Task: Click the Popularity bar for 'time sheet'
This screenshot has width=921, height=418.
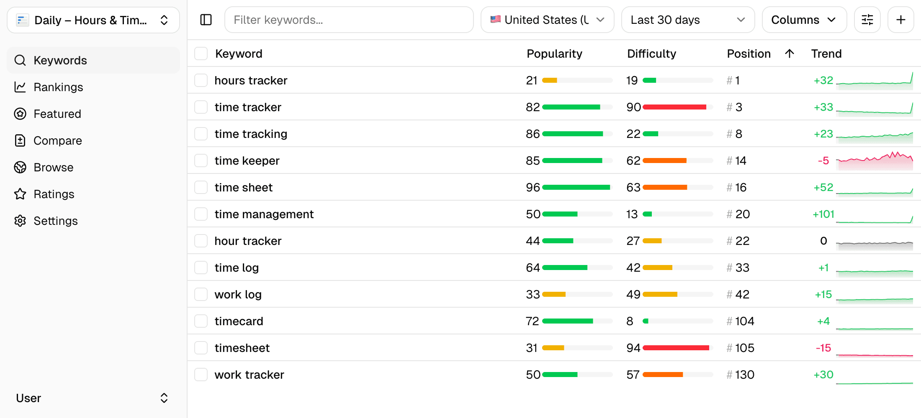Action: tap(576, 187)
